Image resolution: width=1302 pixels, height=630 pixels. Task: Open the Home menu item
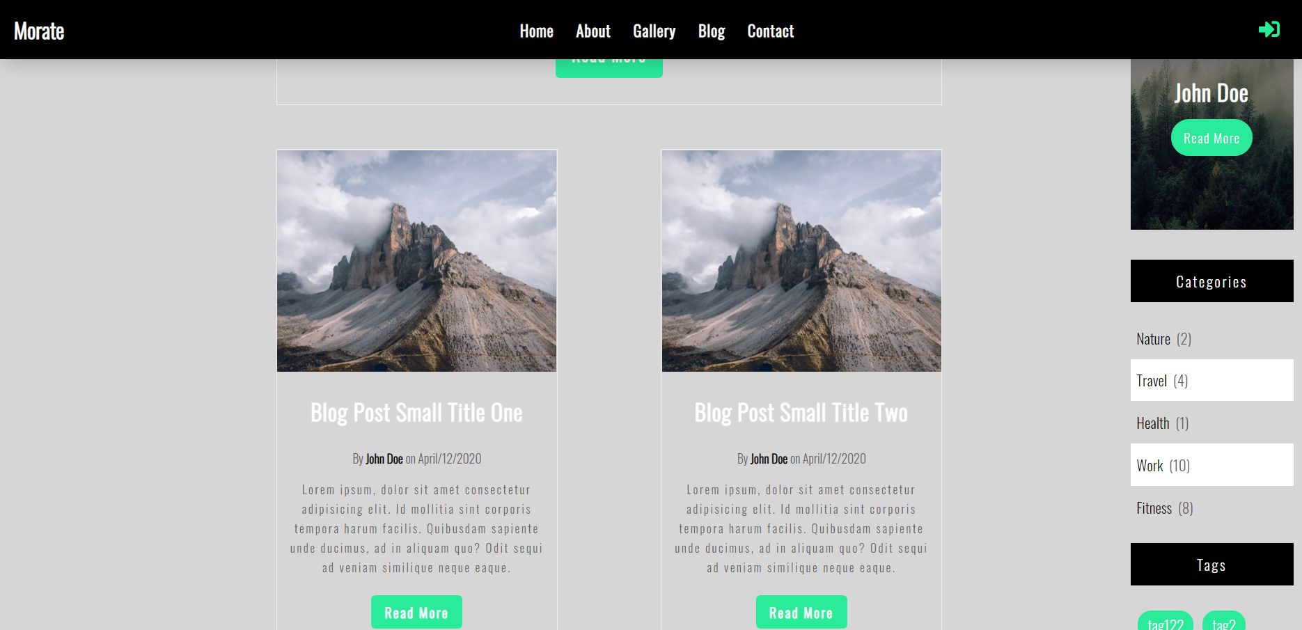pos(536,31)
